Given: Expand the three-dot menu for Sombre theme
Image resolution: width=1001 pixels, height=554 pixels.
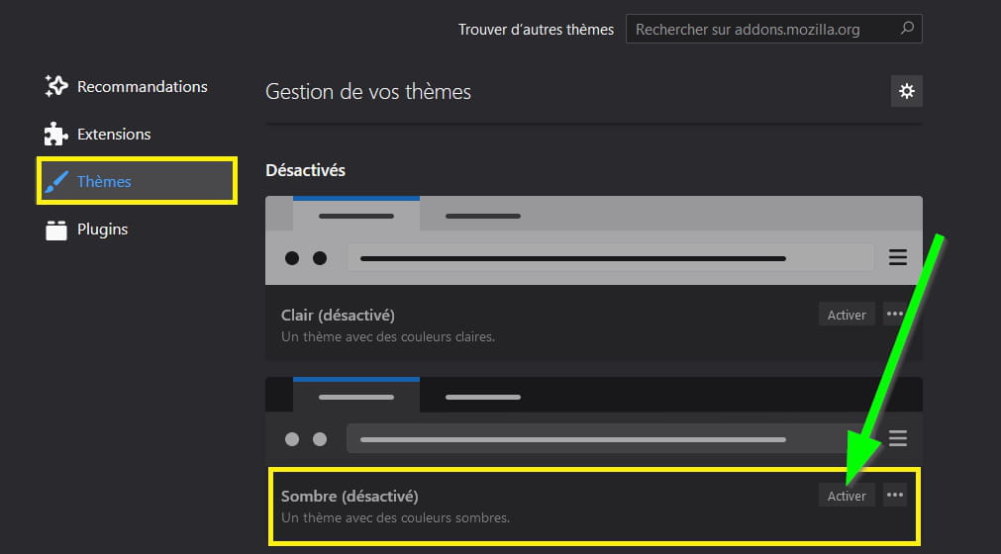Looking at the screenshot, I should click(x=895, y=496).
